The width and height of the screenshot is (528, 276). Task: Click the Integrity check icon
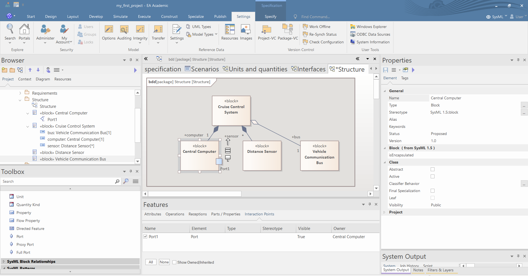point(140,30)
